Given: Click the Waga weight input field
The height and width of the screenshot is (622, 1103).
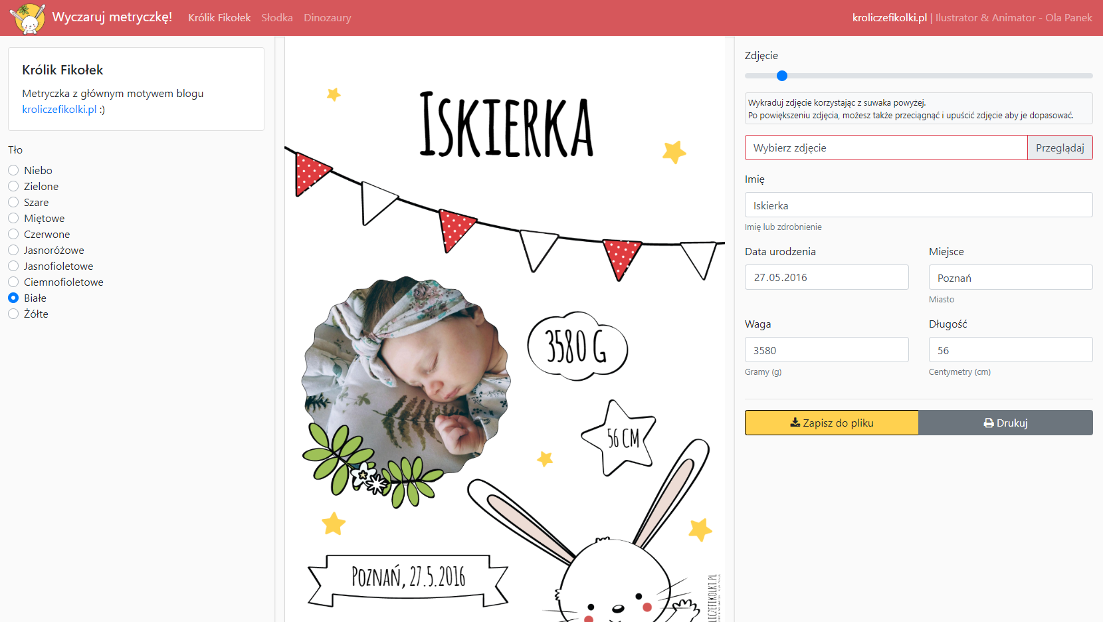Looking at the screenshot, I should coord(826,350).
